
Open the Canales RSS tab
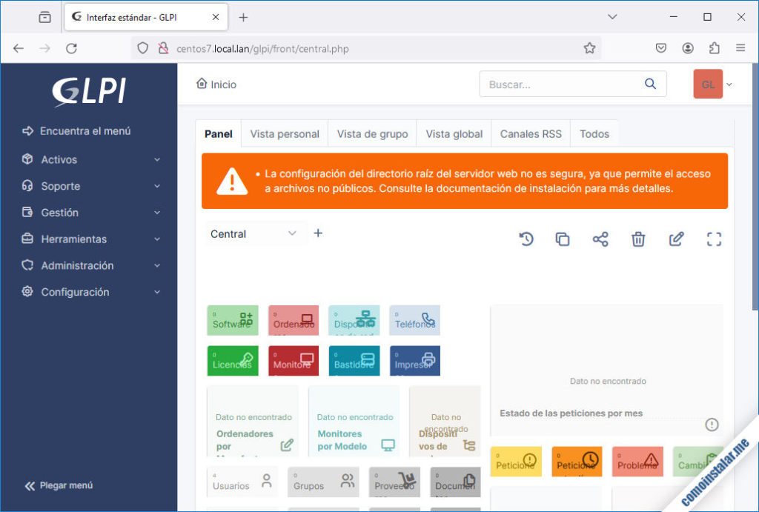530,134
